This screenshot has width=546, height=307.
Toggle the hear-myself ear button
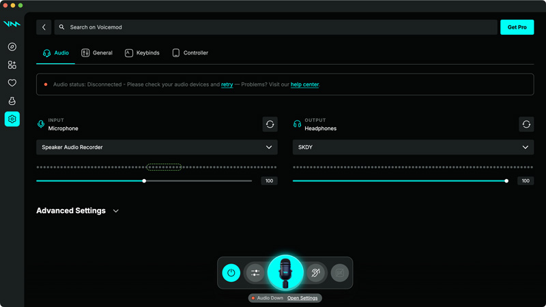coord(315,272)
